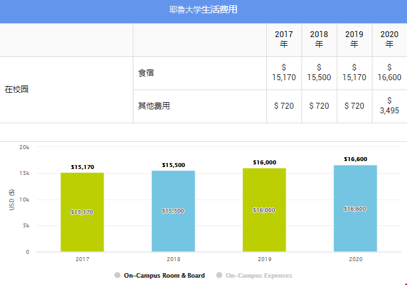This screenshot has width=407, height=285.
Task: Click the 2019年 column header
Action: pyautogui.click(x=355, y=39)
